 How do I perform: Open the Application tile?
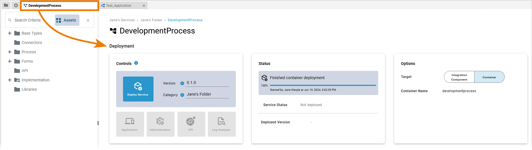130,124
